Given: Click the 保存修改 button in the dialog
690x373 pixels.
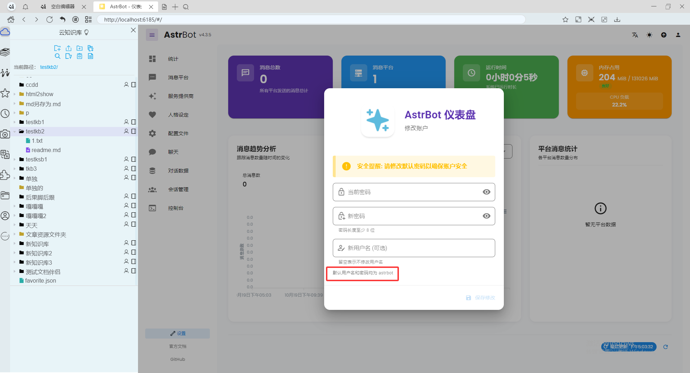Looking at the screenshot, I should [480, 297].
